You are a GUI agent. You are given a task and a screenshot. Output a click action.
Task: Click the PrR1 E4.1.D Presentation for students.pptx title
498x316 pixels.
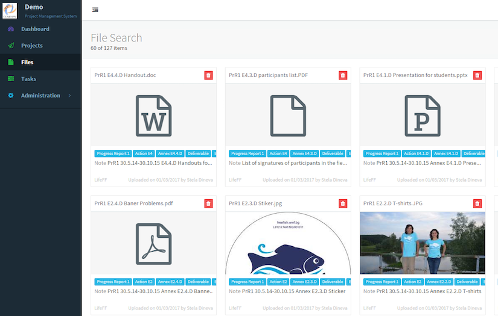point(415,75)
